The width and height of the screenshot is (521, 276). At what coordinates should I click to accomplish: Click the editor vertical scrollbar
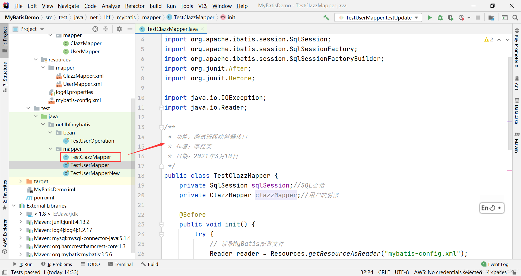tap(510, 103)
